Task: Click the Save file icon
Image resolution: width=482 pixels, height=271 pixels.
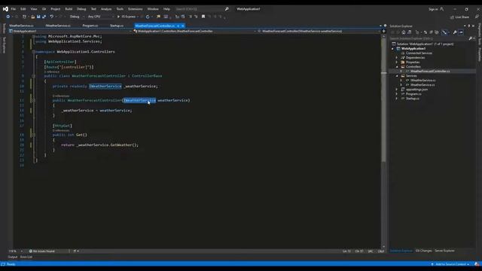Action: 38,17
